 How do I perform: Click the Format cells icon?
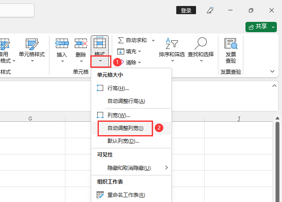[x=100, y=44]
